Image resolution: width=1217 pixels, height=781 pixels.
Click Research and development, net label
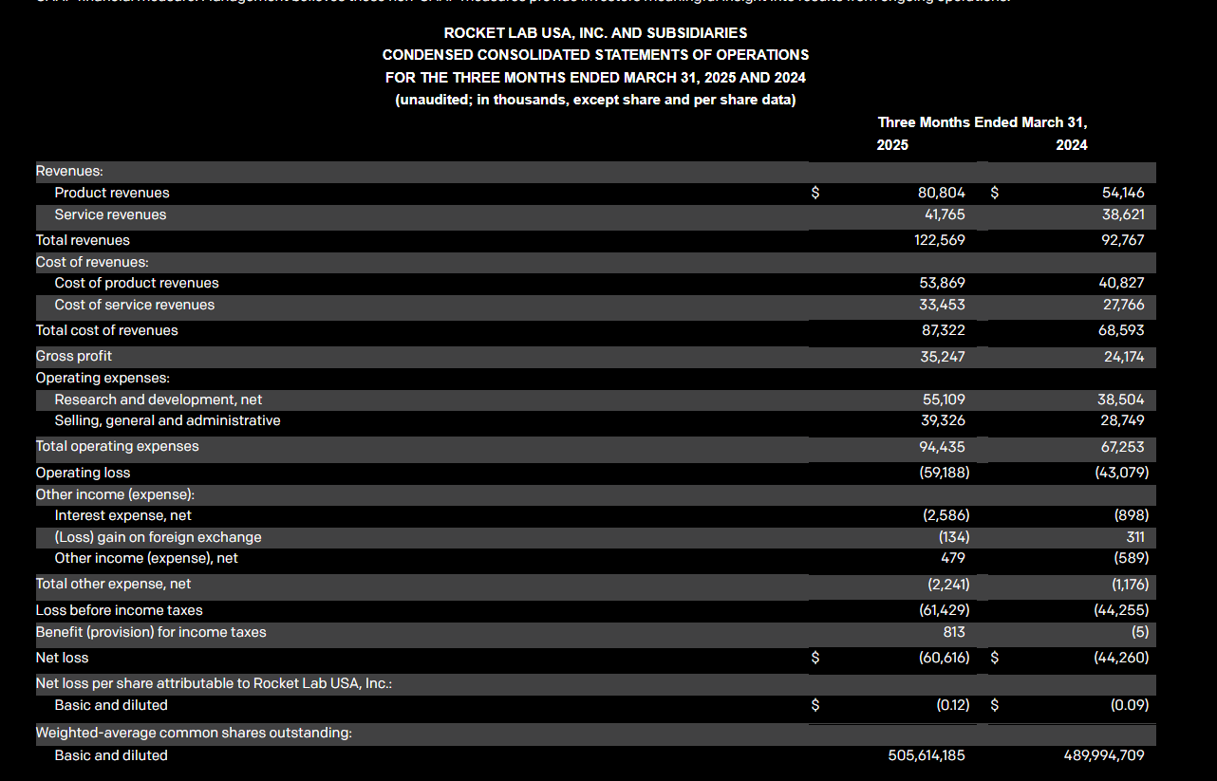pos(159,400)
